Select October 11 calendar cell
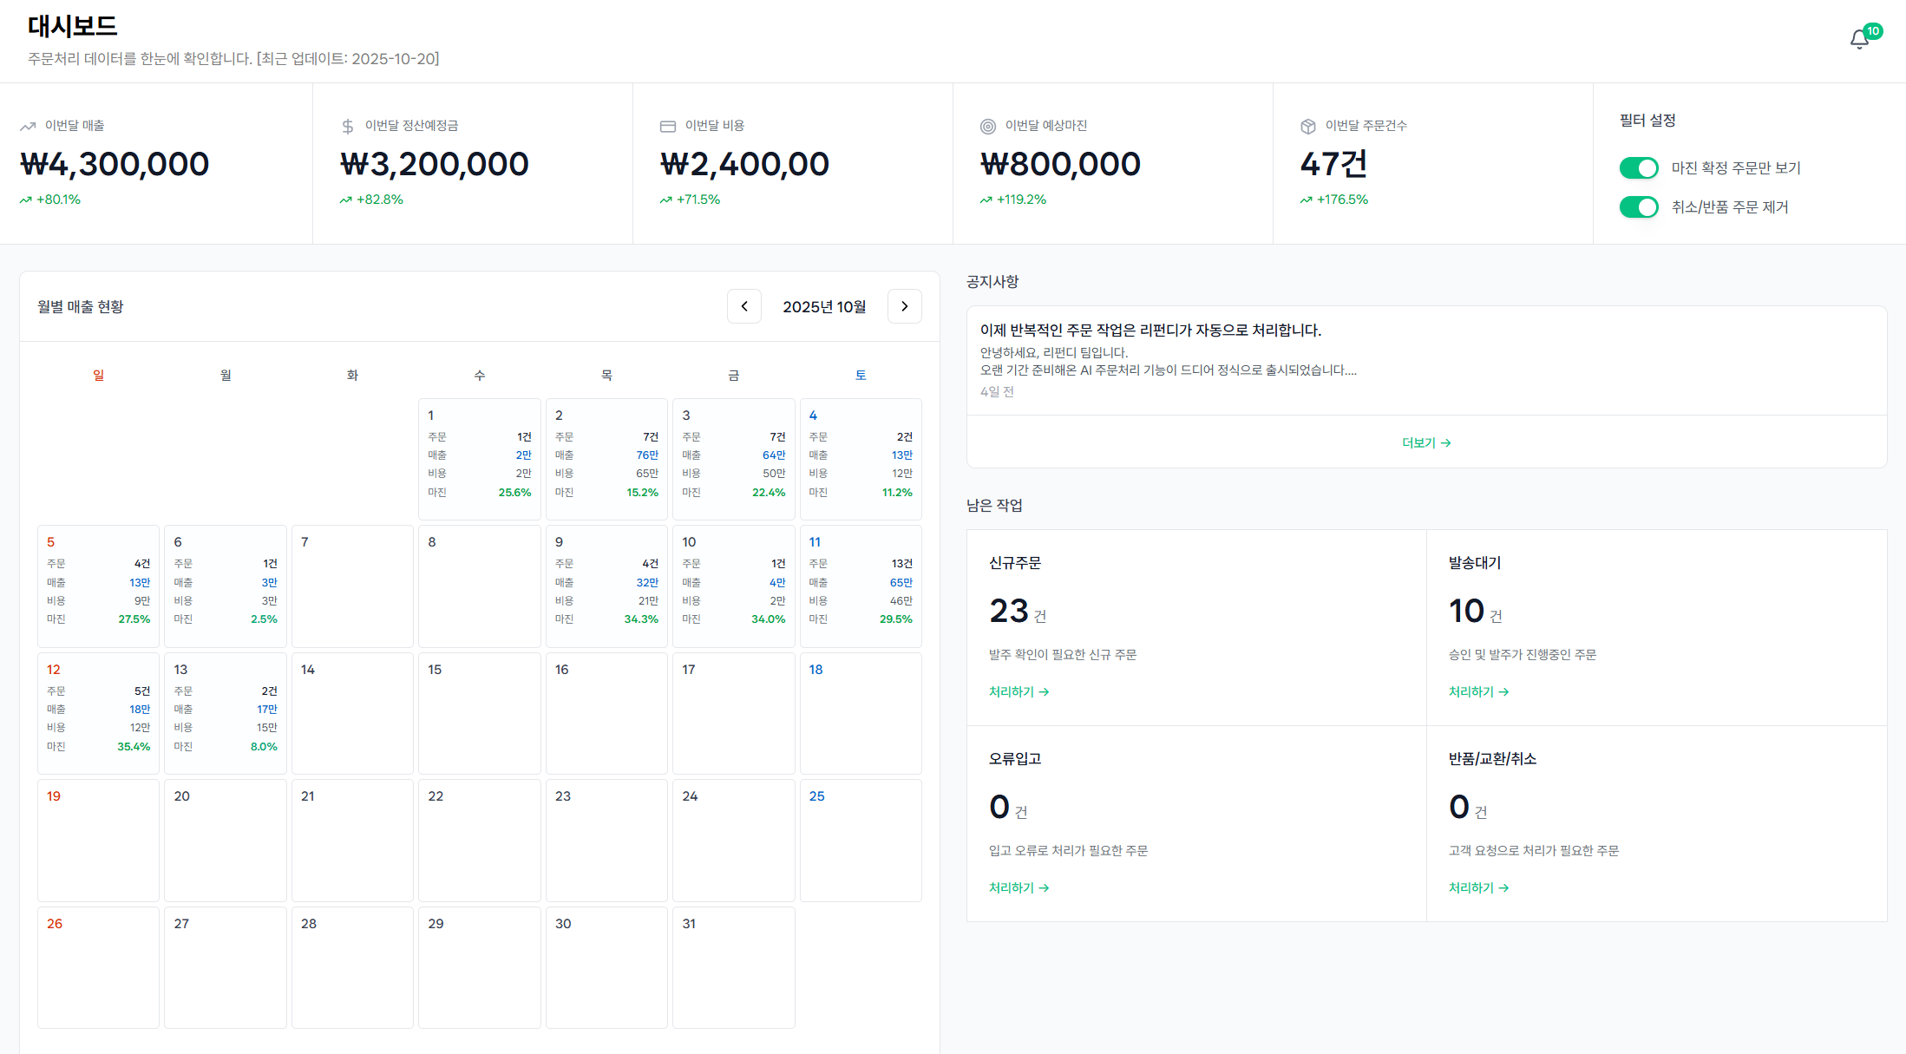 coord(860,586)
